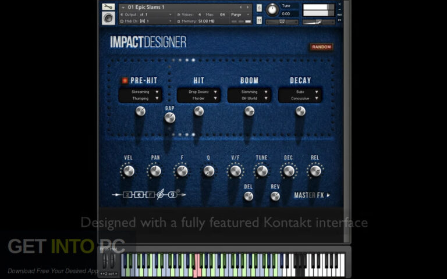The image size is (447, 279).
Task: Open the HIT Murder dropdown
Action: pos(198,98)
